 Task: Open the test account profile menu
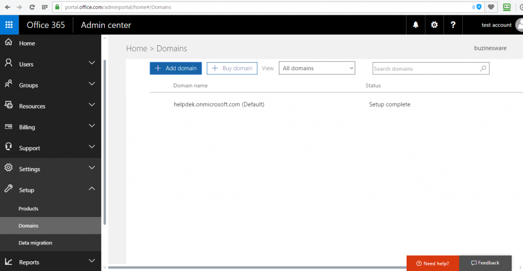tap(496, 25)
